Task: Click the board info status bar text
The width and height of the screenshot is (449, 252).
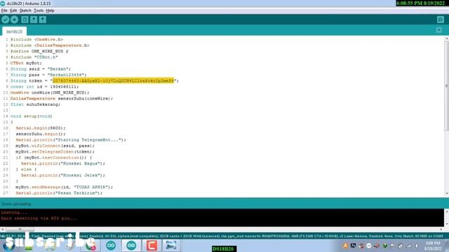Action: tap(222, 237)
